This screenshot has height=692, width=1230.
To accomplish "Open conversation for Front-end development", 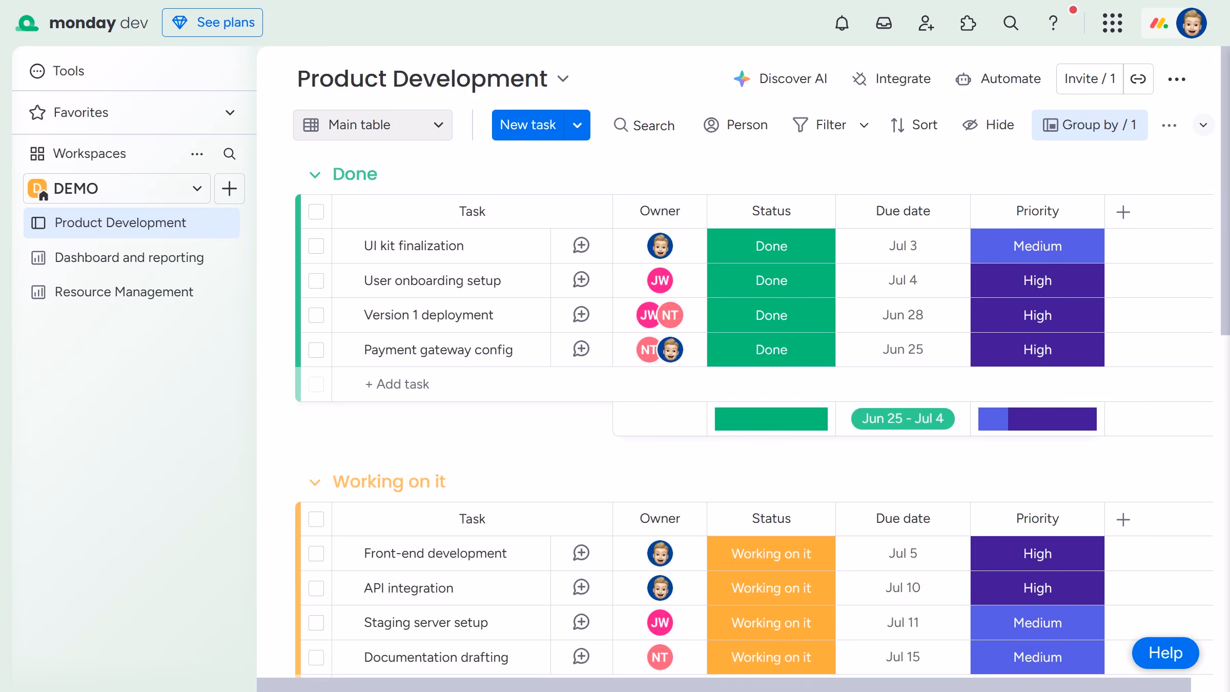I will (581, 553).
